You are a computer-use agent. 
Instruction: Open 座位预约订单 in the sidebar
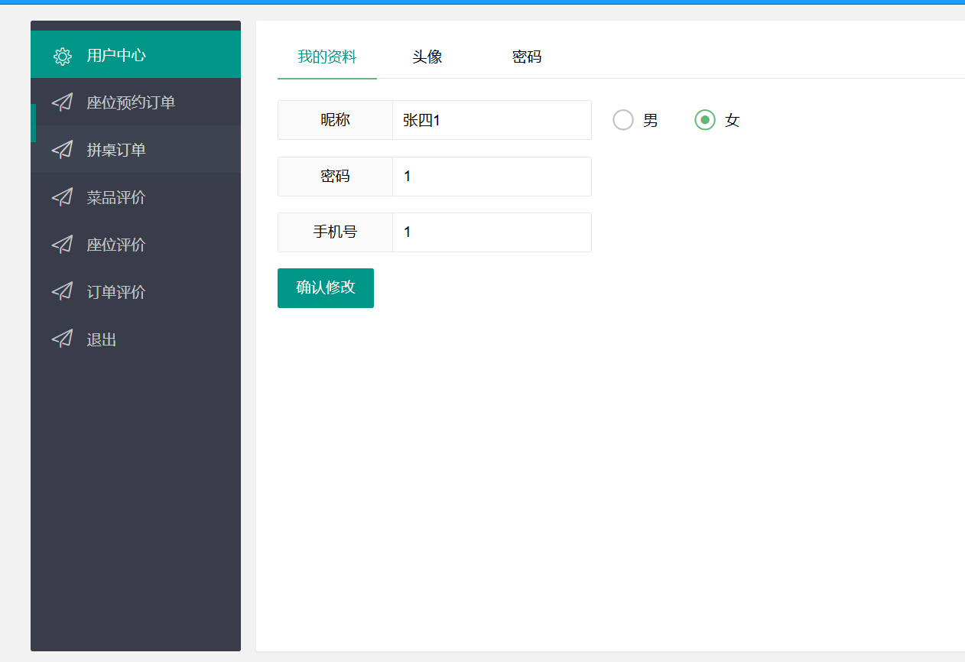coord(131,102)
